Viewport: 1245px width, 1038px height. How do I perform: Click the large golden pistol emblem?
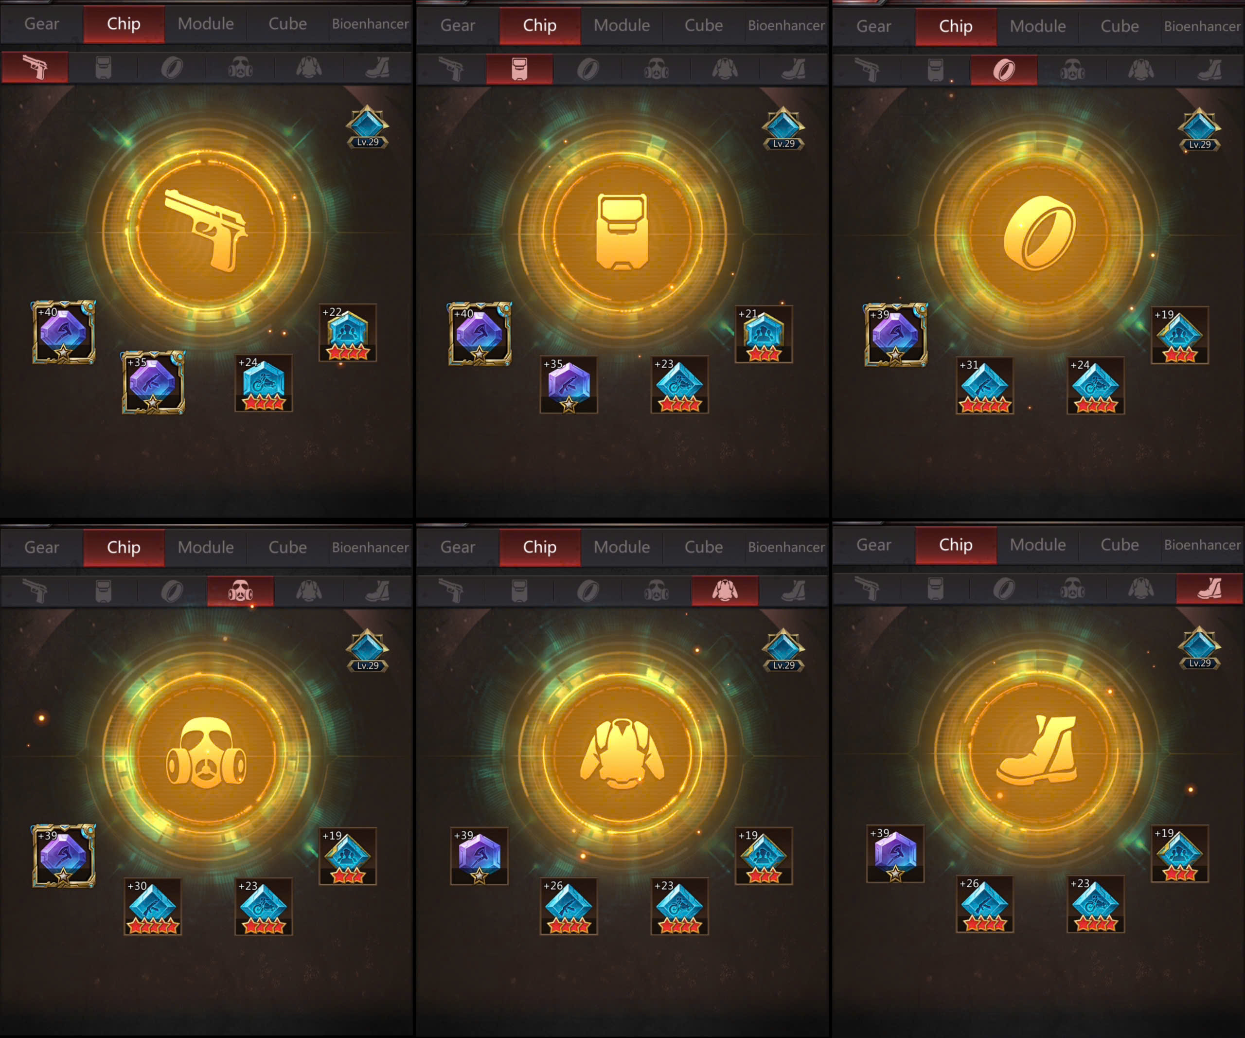pyautogui.click(x=206, y=231)
